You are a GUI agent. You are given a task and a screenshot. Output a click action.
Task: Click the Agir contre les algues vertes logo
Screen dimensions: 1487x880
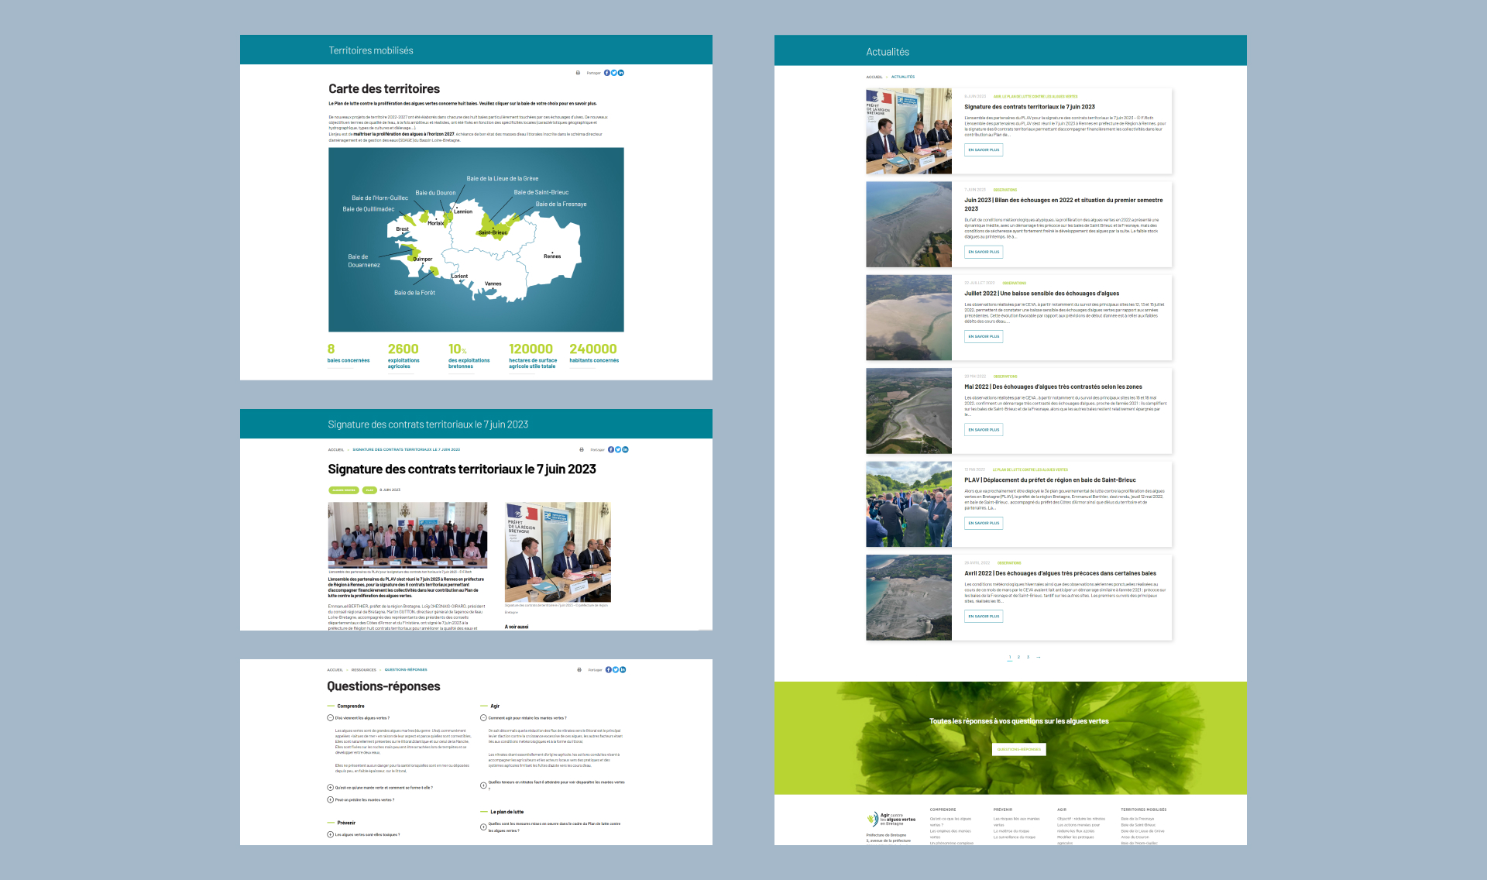point(891,819)
